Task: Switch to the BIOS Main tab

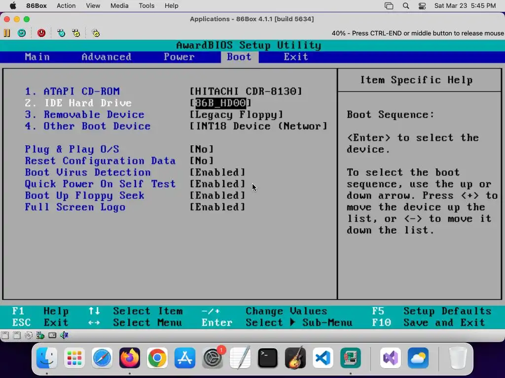Action: point(37,57)
